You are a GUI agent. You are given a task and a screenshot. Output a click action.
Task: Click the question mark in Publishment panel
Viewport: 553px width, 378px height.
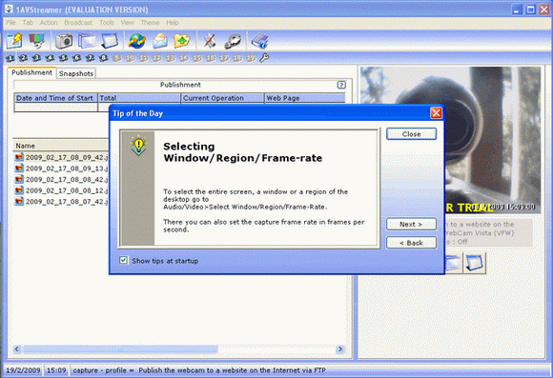coord(341,85)
